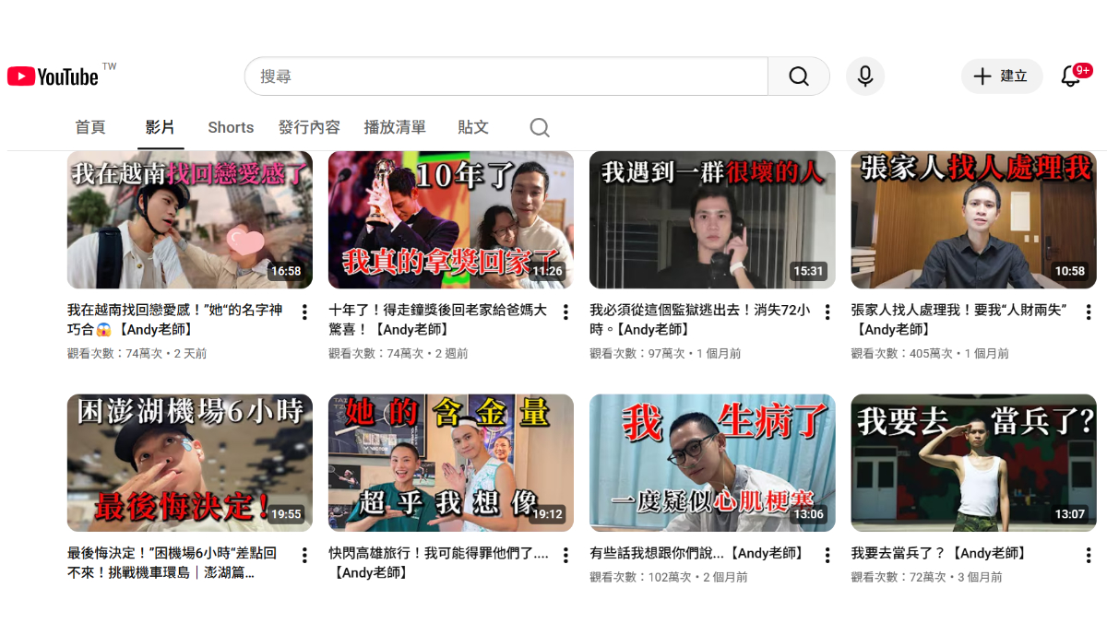Go to the 首頁 channel home tab
This screenshot has height=623, width=1107.
(x=90, y=127)
